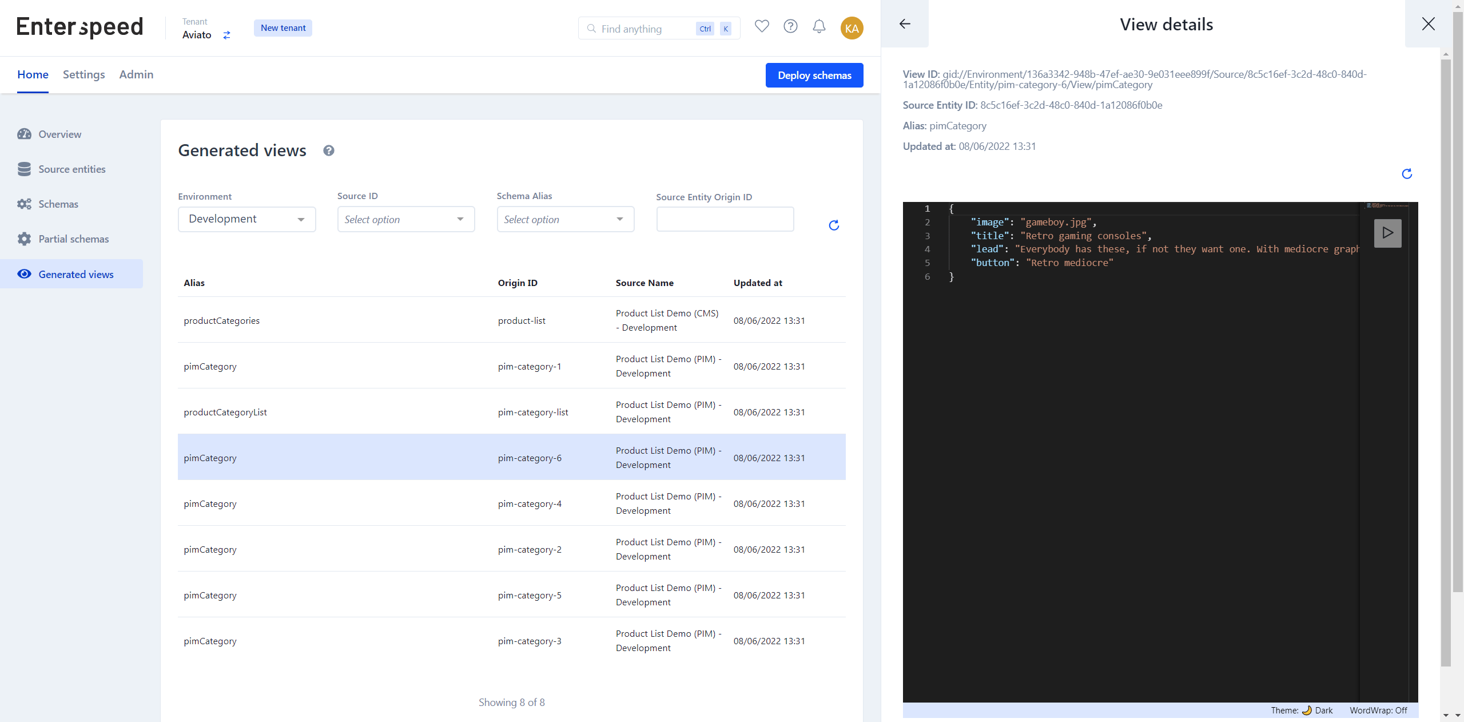Click the Source Entity Origin ID field

(725, 219)
